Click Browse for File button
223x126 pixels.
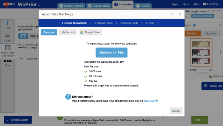click(111, 53)
